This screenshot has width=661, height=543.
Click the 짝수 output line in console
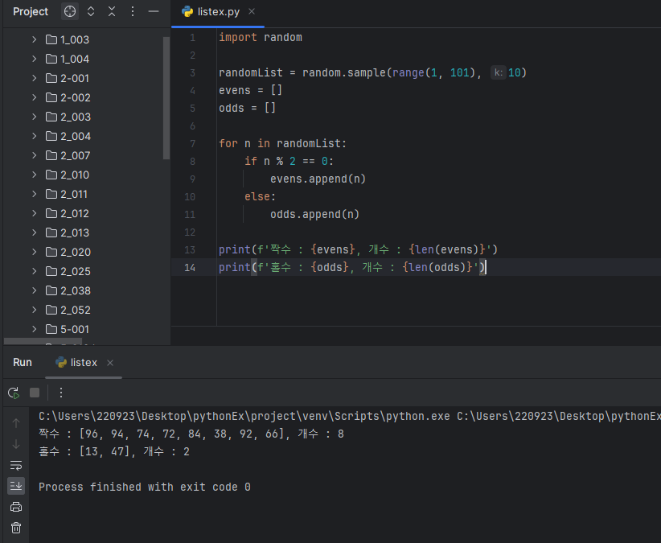coord(191,434)
